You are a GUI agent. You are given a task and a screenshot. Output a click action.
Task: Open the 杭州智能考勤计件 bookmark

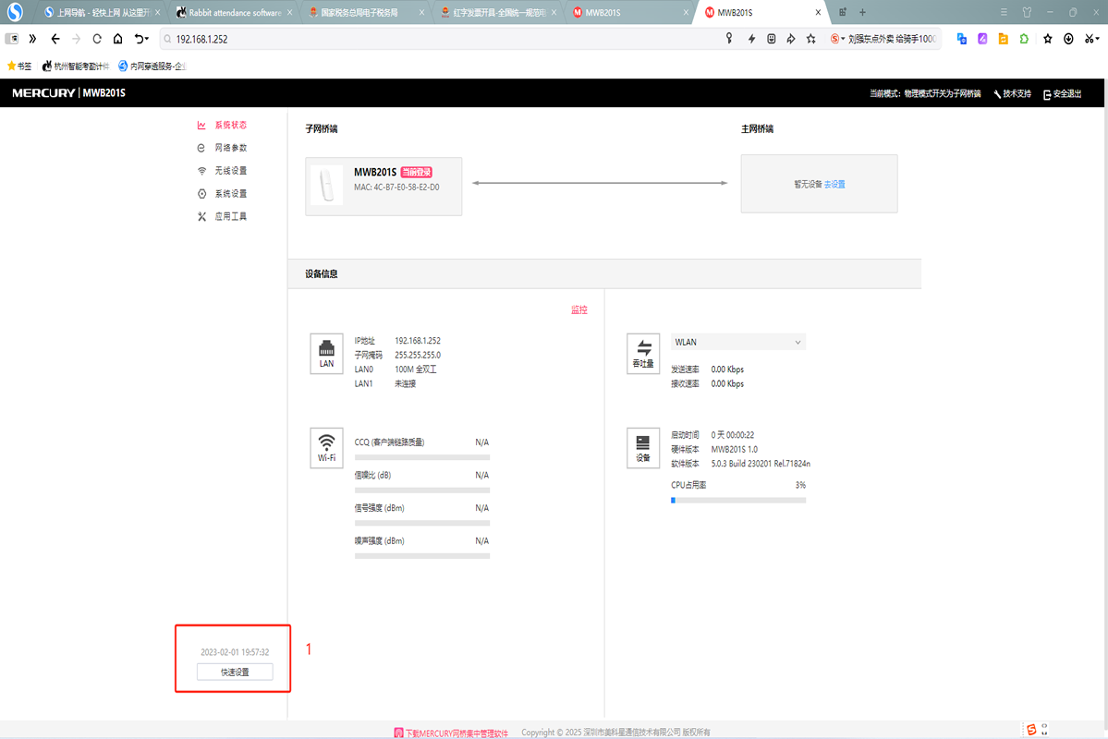coord(76,67)
